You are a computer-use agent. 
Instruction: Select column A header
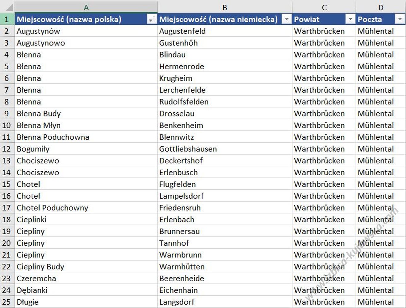(x=86, y=7)
